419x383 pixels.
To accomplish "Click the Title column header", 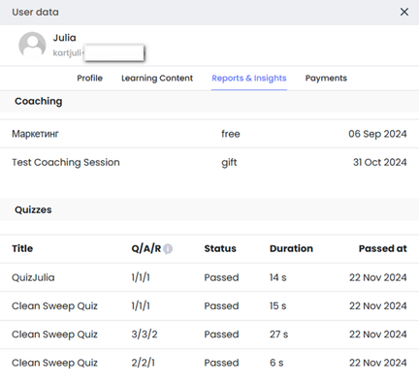I will coord(22,248).
